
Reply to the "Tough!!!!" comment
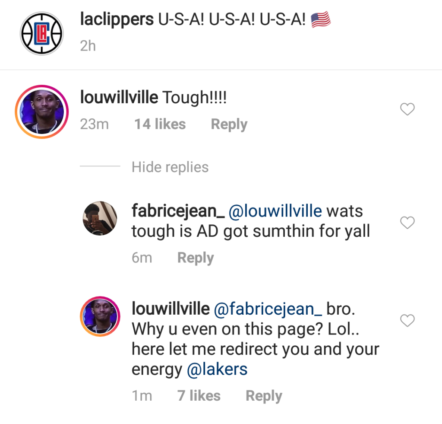(x=229, y=124)
